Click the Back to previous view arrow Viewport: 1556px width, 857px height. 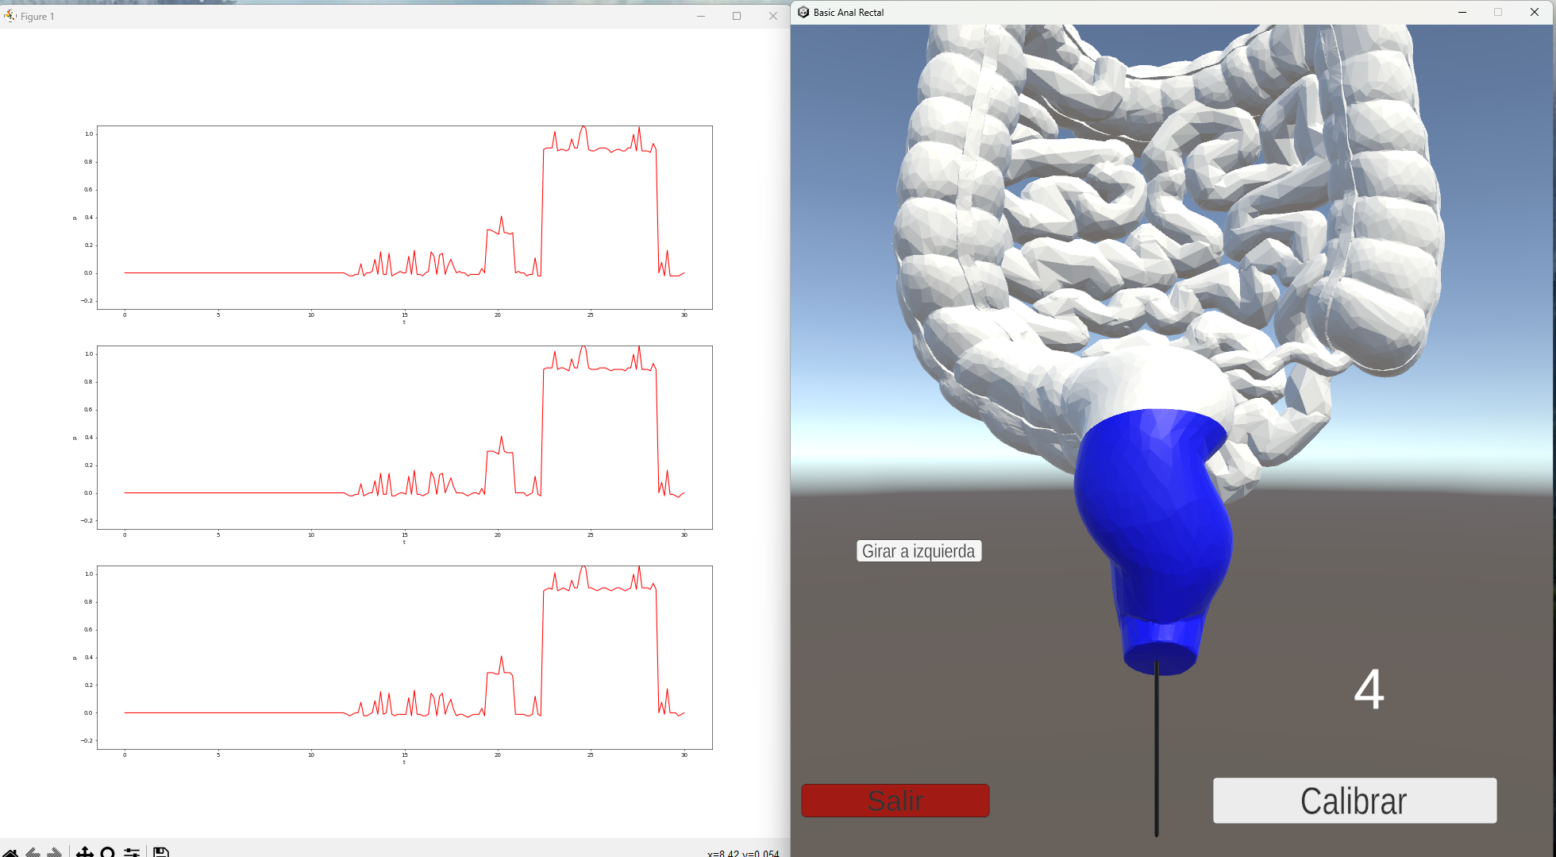click(x=33, y=853)
